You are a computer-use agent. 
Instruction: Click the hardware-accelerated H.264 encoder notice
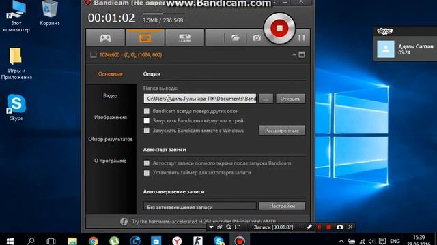203,221
